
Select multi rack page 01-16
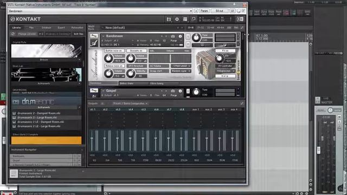point(191,28)
